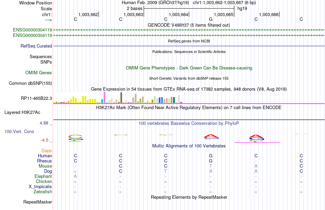Select the Dog species label
This screenshot has width=325, height=210.
click(x=48, y=171)
